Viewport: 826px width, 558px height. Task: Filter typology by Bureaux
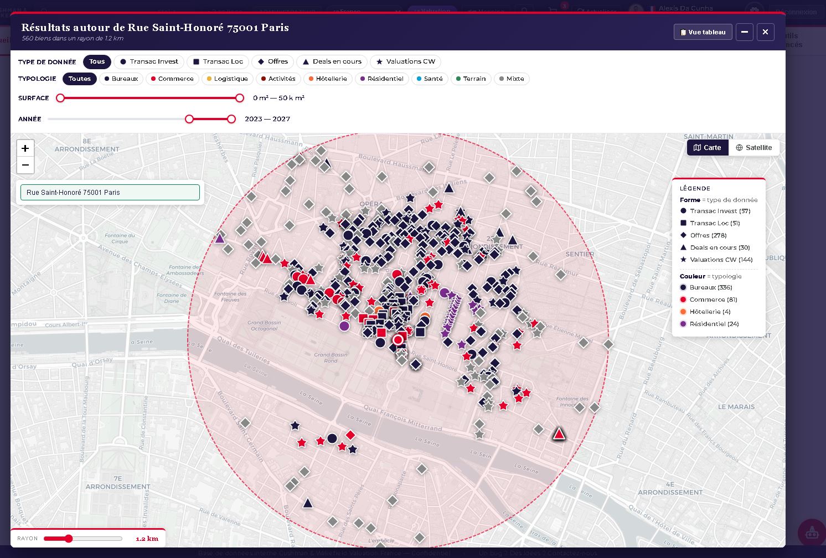pos(121,79)
